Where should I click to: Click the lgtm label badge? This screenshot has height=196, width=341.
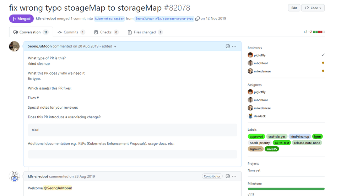coord(317,136)
